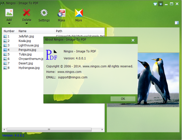
Task: Toggle the preview panel layout icon
Action: pyautogui.click(x=177, y=23)
